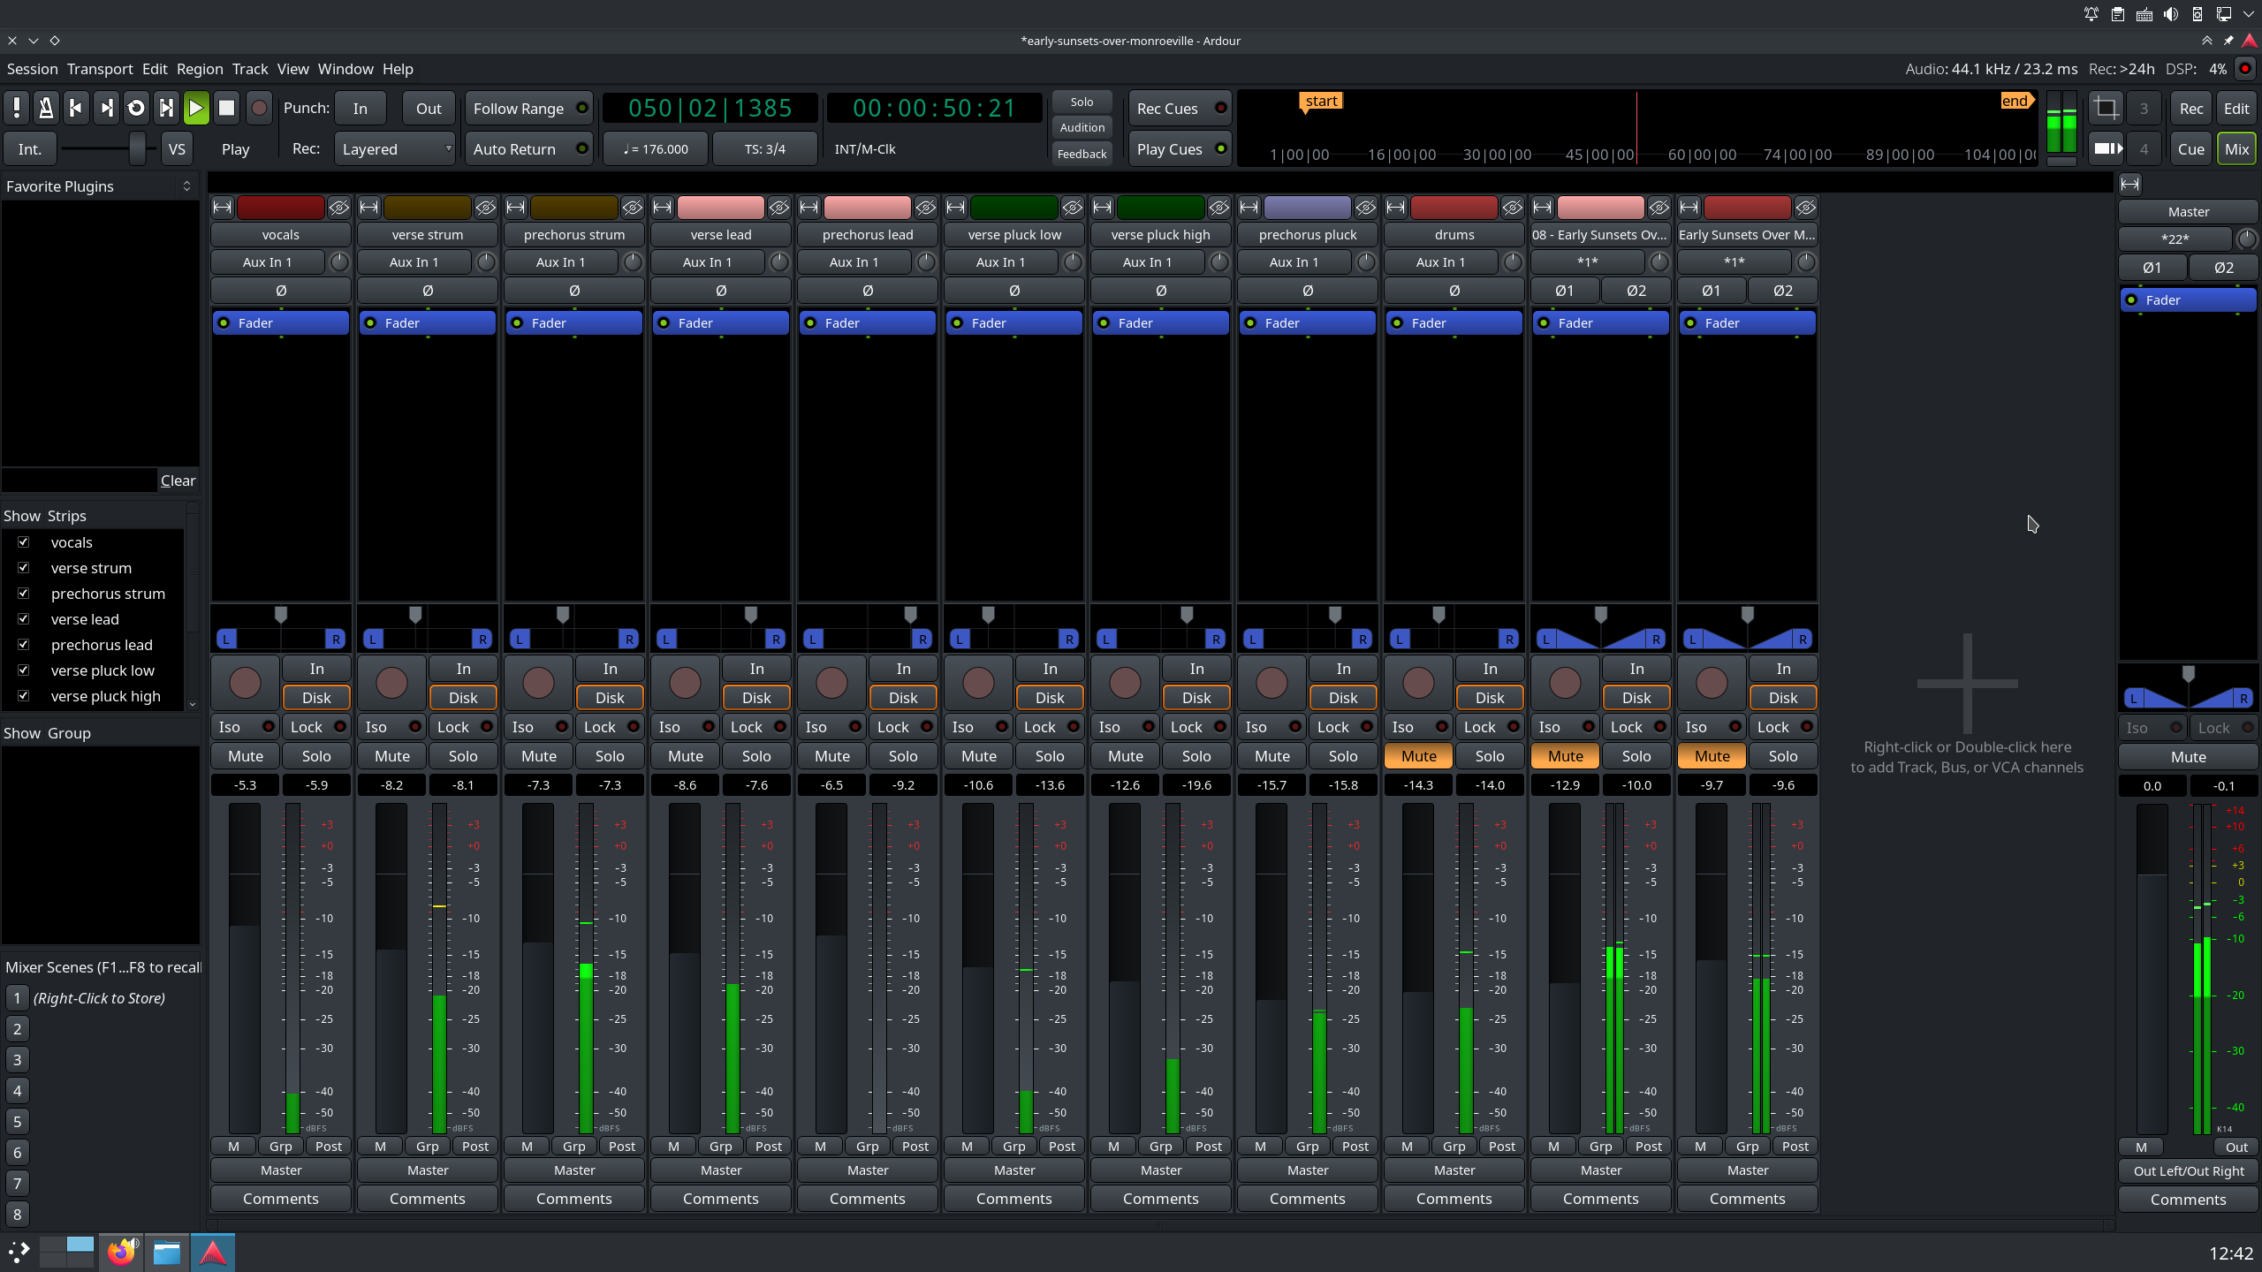Screen dimensions: 2262x1272
Task: Uncheck verse pluck high in Strips list
Action: [24, 696]
